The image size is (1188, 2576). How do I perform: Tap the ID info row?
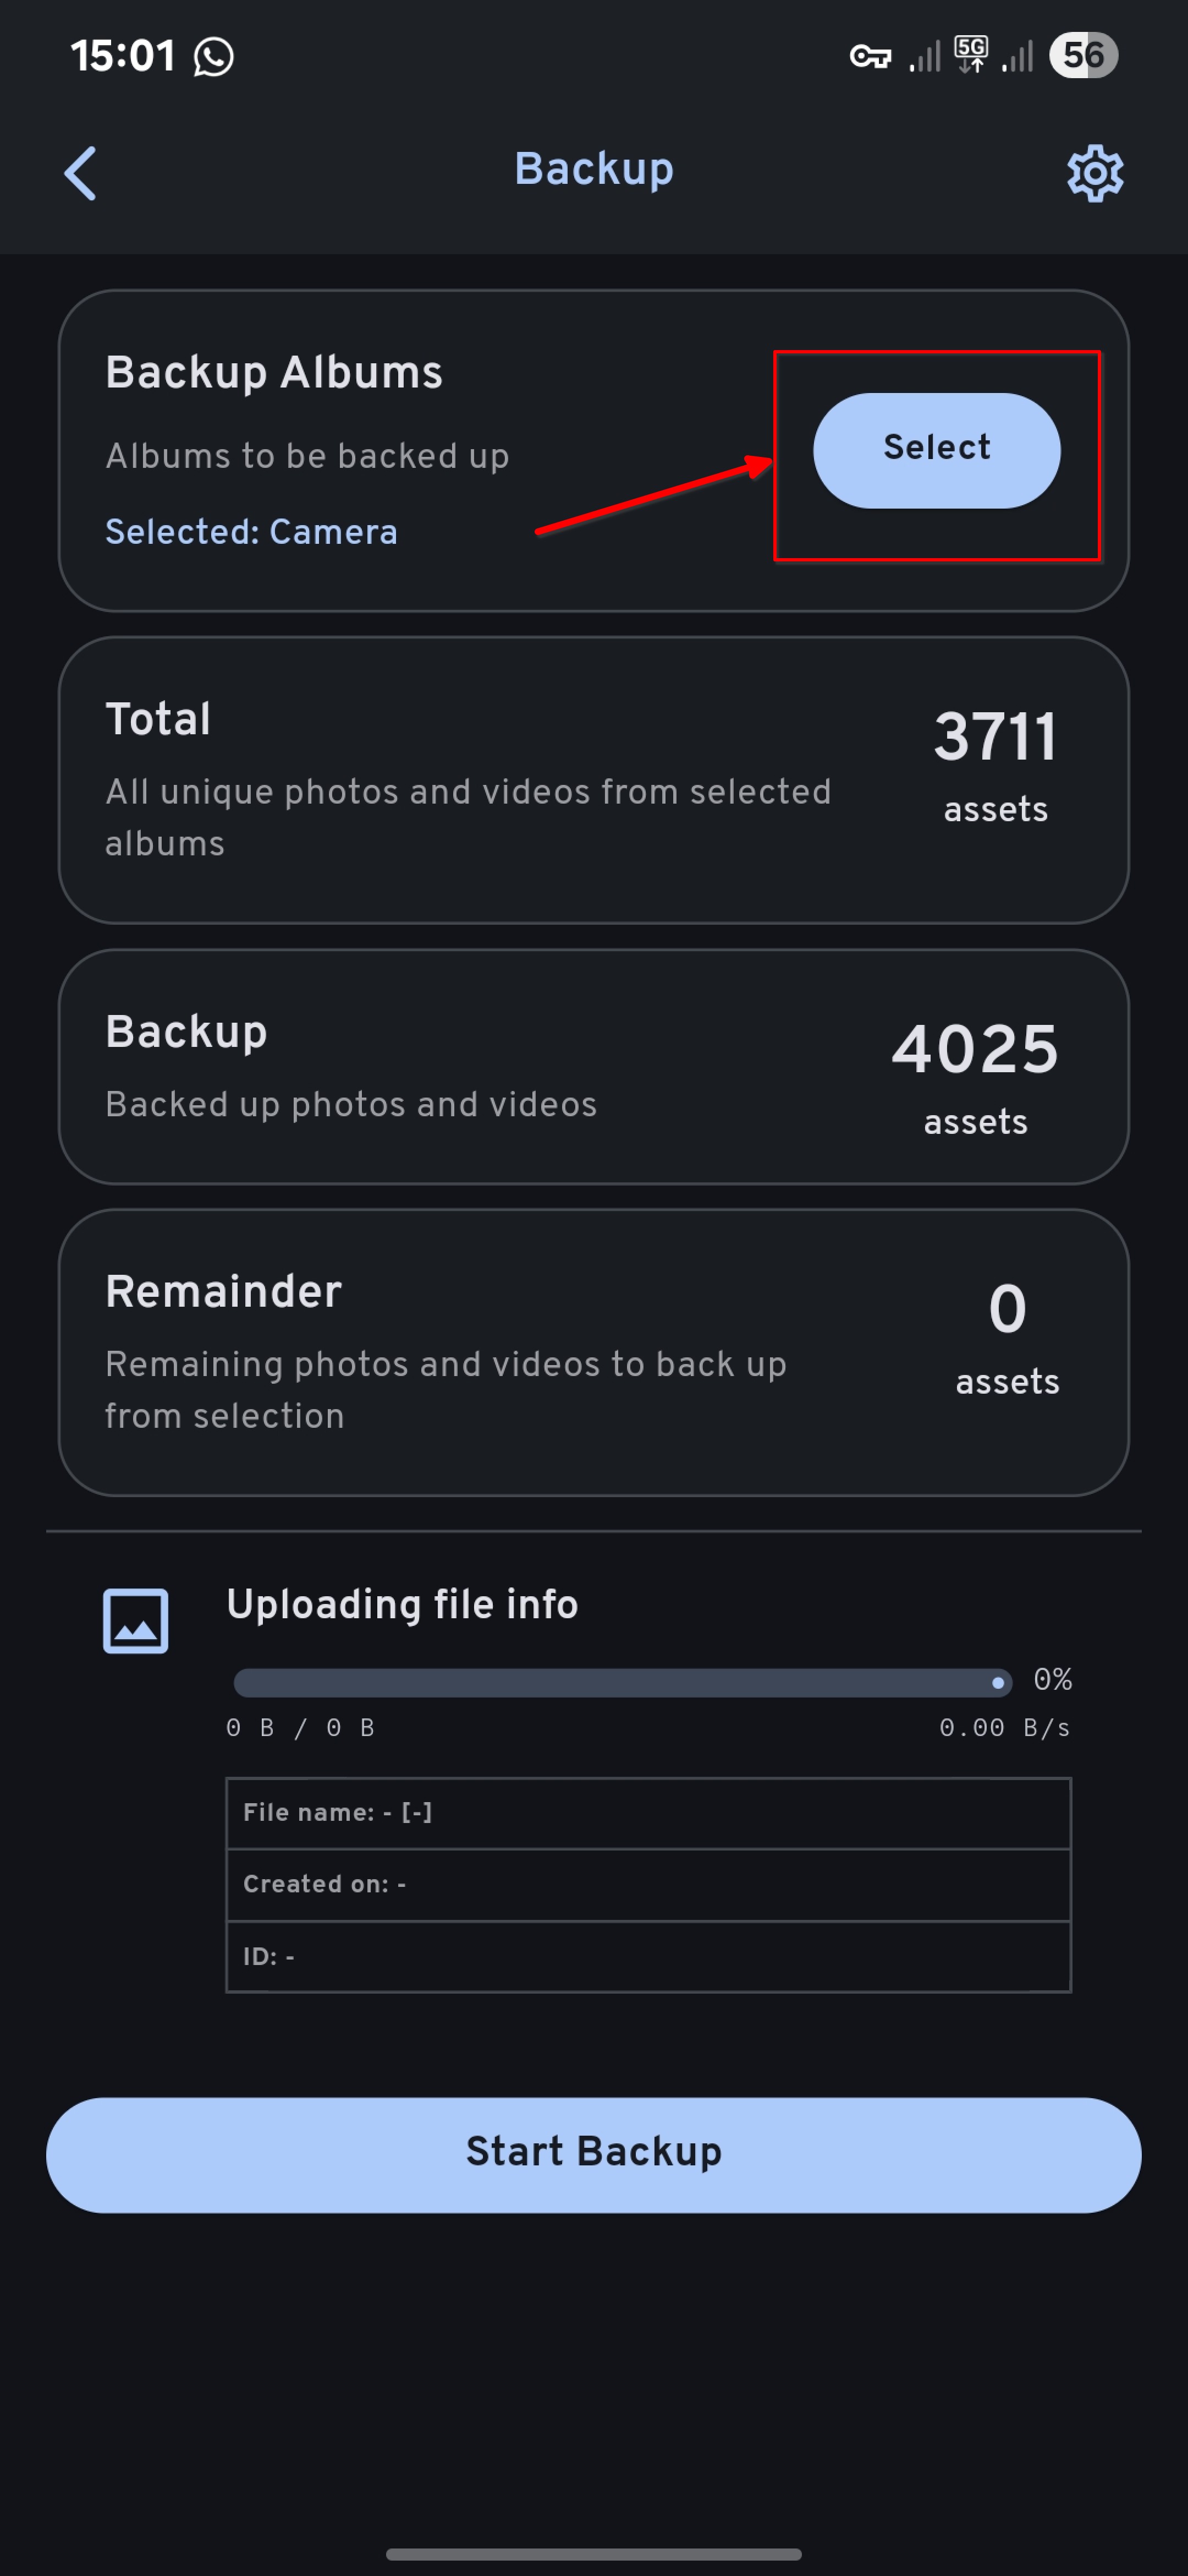(x=647, y=1957)
